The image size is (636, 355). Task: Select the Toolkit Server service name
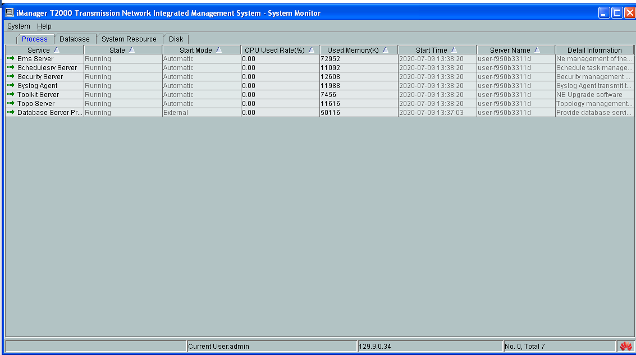point(38,94)
